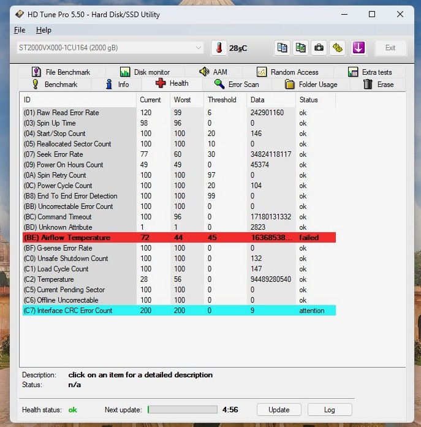Expand the drive selection dropdown
Screen dimensions: 421x427
pos(198,48)
